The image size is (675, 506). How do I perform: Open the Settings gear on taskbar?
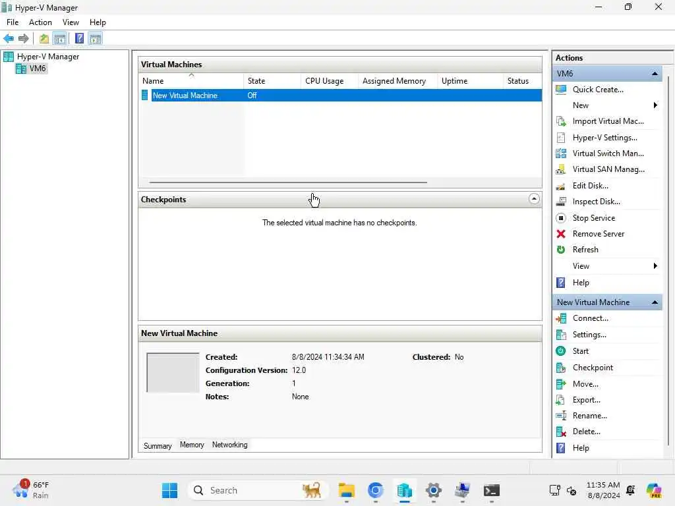(434, 490)
